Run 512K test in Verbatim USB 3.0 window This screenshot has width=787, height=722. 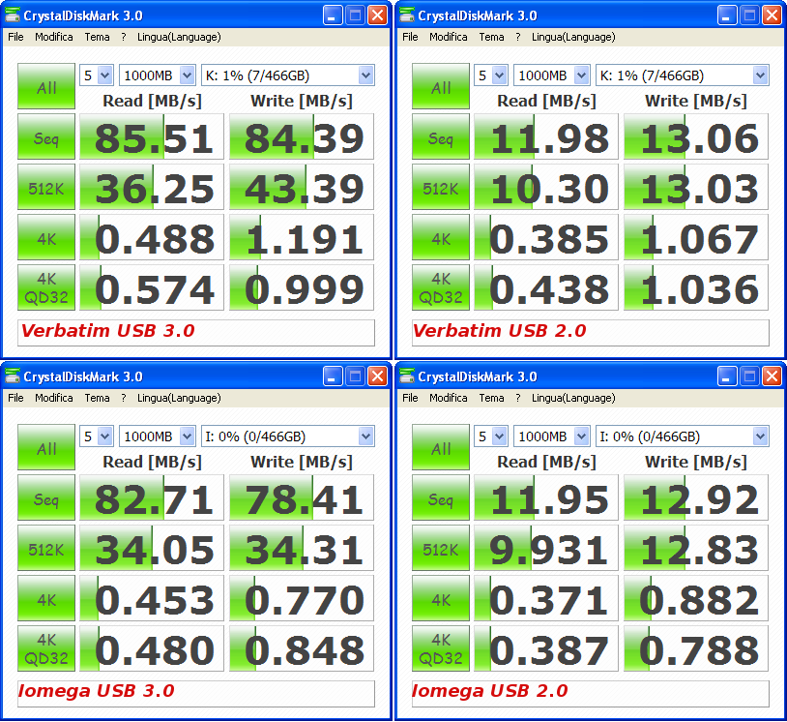coord(46,187)
